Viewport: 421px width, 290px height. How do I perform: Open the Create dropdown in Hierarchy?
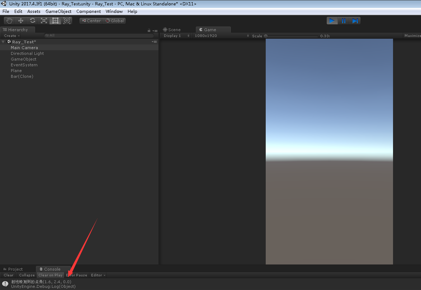[x=12, y=36]
